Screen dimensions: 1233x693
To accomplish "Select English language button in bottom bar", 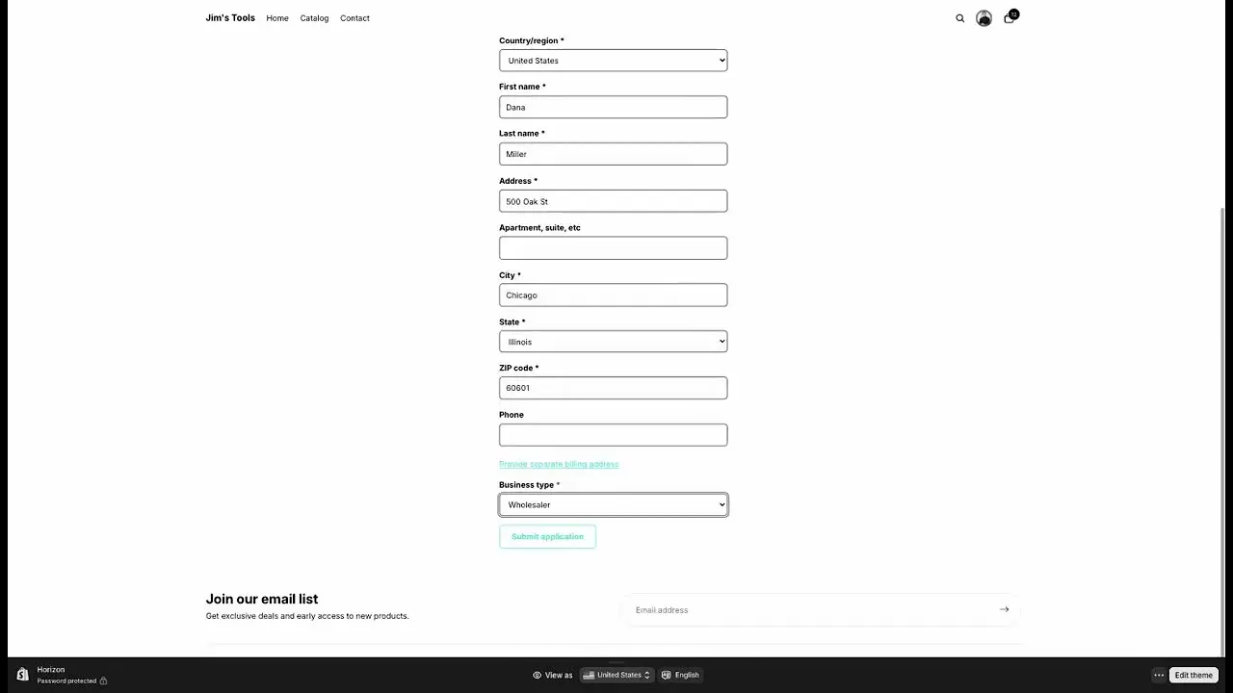I will [680, 675].
